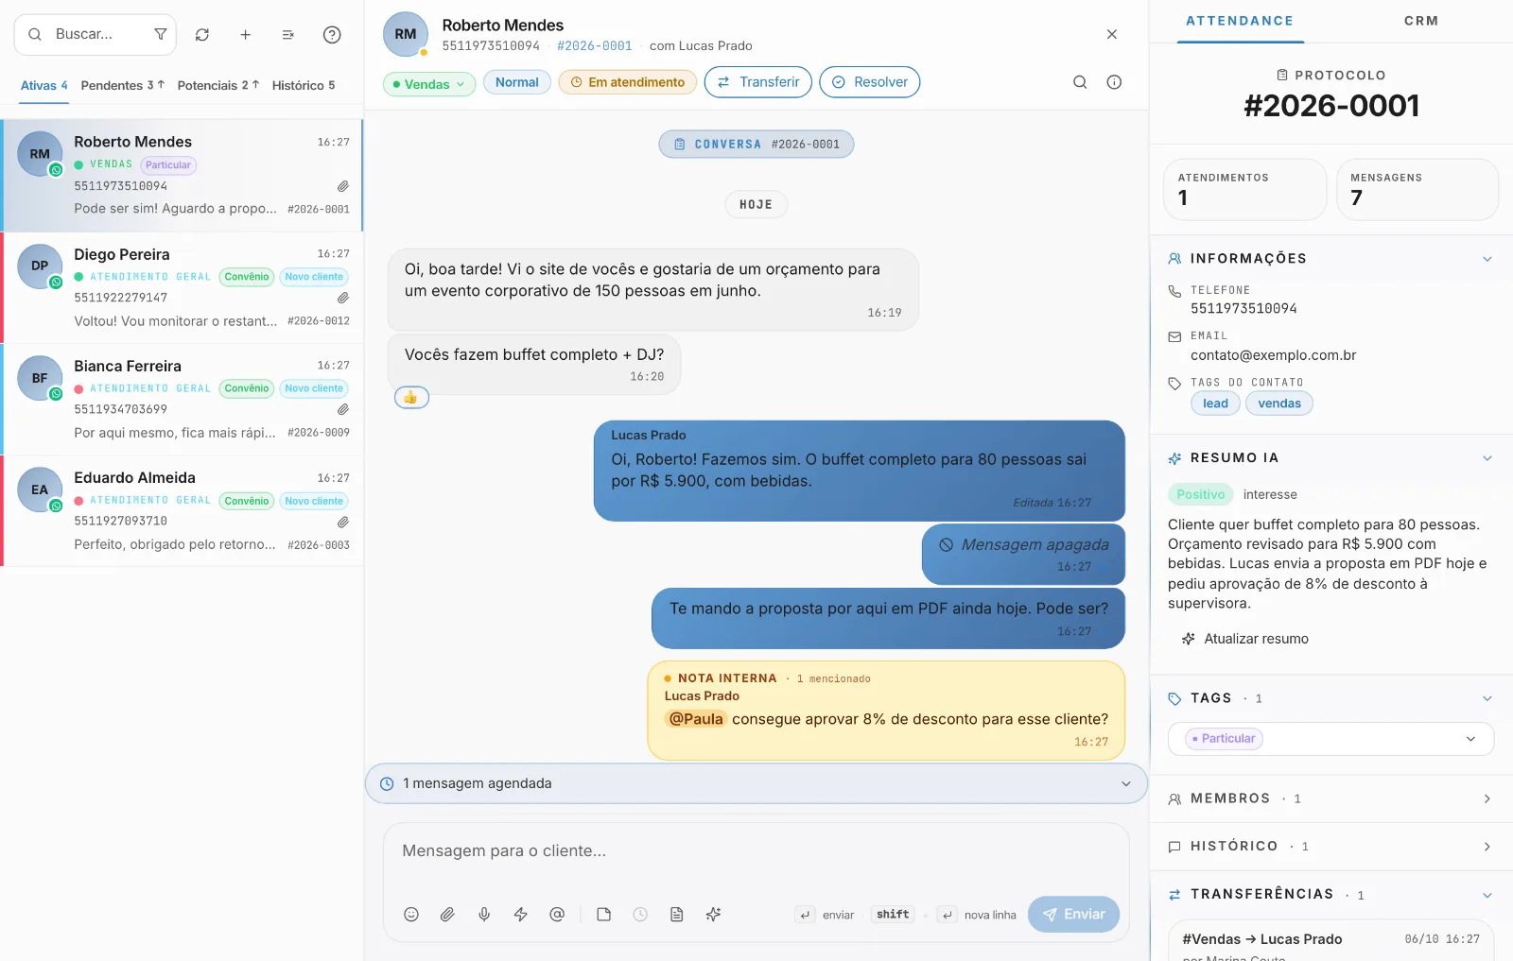Use the AI sparkle icon in composer
The height and width of the screenshot is (961, 1513).
point(713,914)
